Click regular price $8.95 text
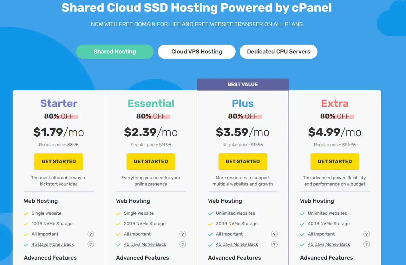Image resolution: width=406 pixels, height=265 pixels. [59, 145]
